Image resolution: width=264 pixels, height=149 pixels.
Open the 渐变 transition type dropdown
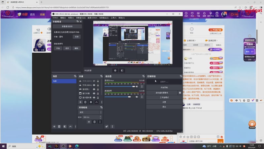pos(90,112)
